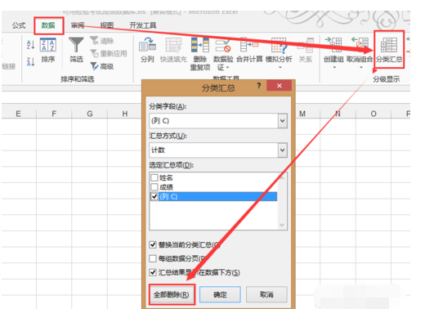Click the help question mark in dialog
425x309 pixels.
pos(259,86)
